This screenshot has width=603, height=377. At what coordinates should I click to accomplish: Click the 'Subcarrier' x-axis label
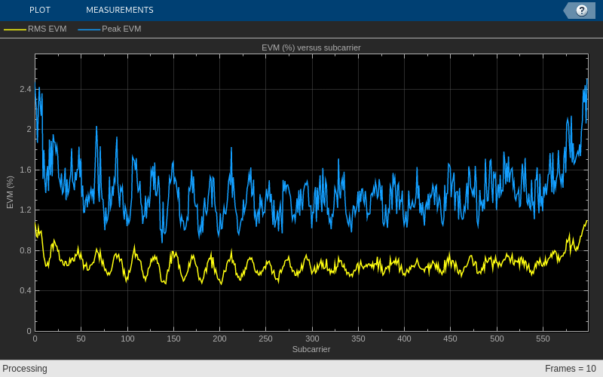tap(311, 349)
